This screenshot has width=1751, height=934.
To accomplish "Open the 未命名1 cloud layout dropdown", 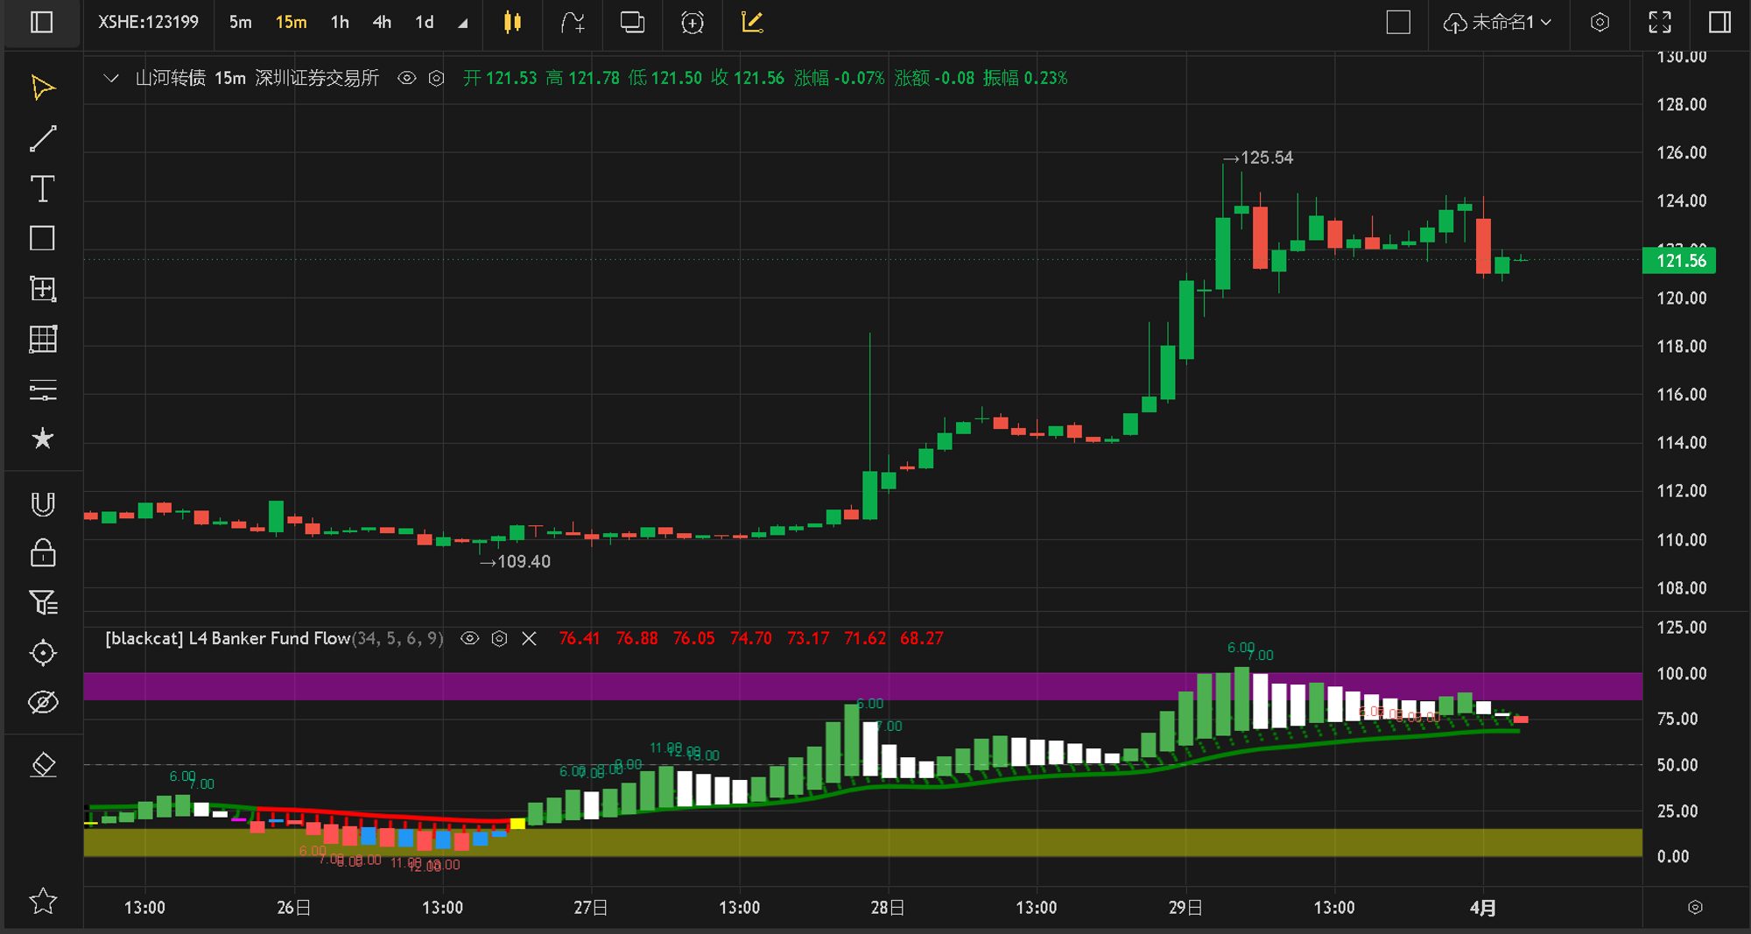I will tap(1498, 22).
